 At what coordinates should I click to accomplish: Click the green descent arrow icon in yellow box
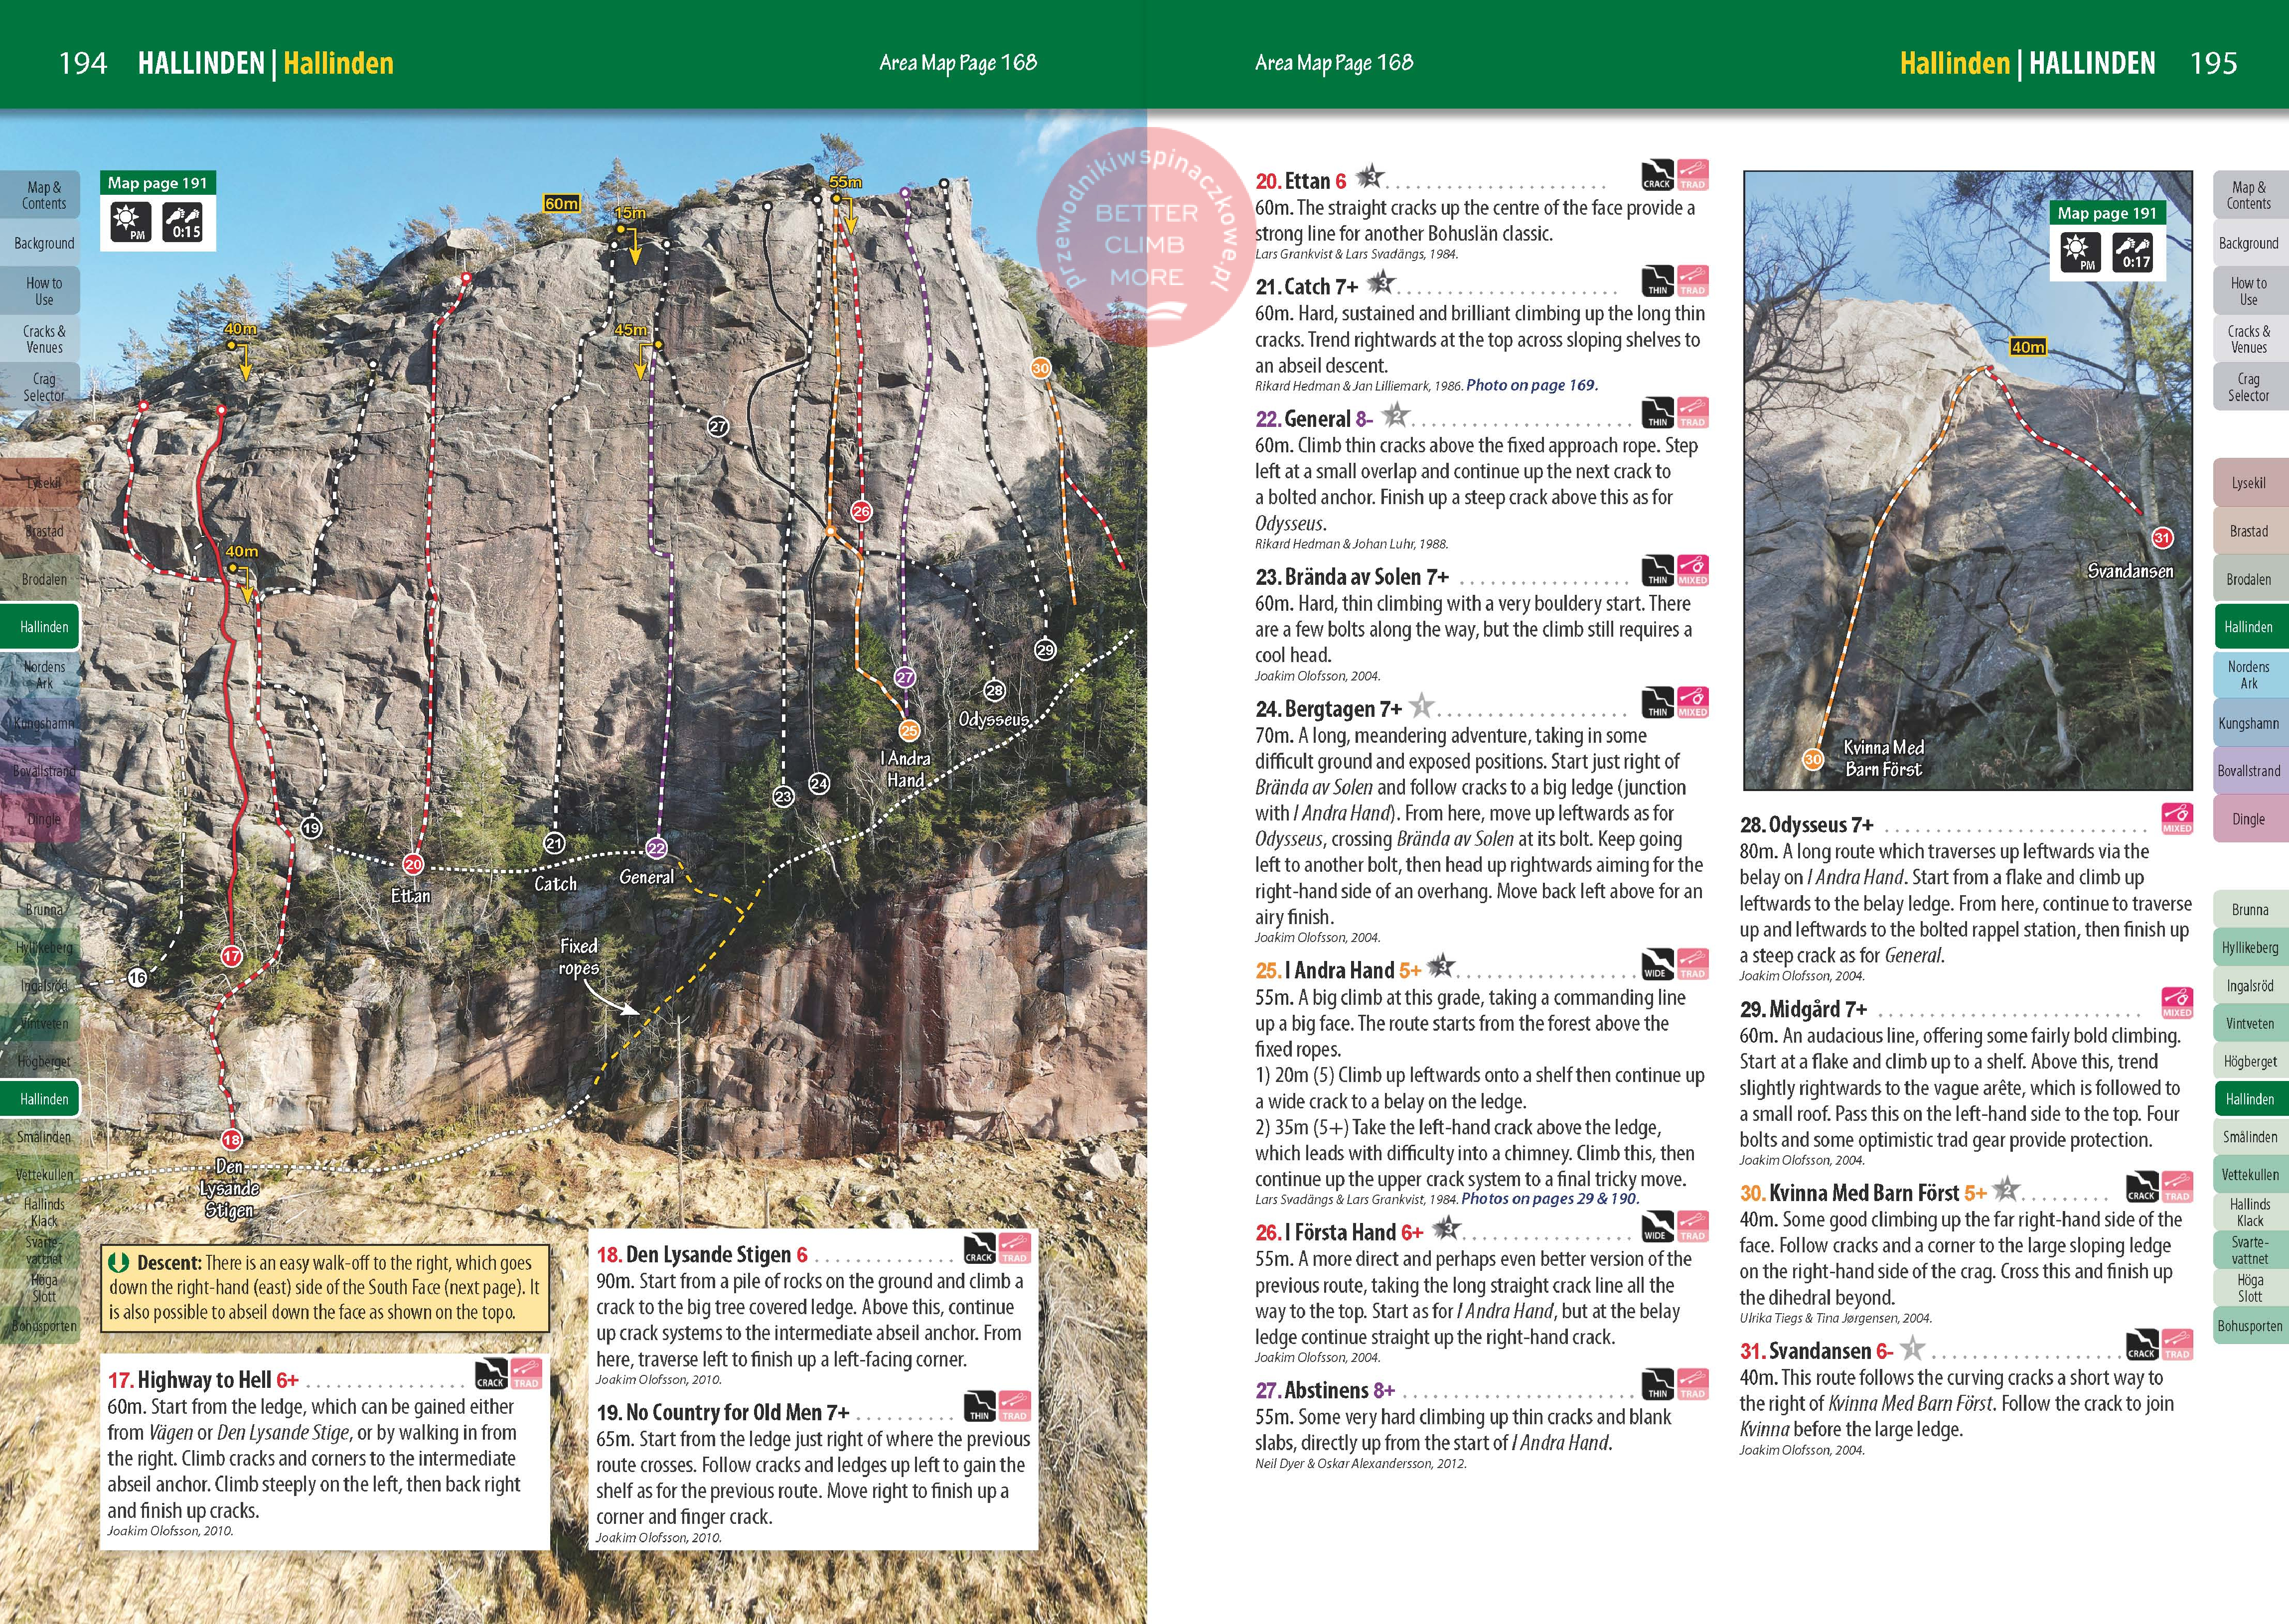pyautogui.click(x=119, y=1263)
